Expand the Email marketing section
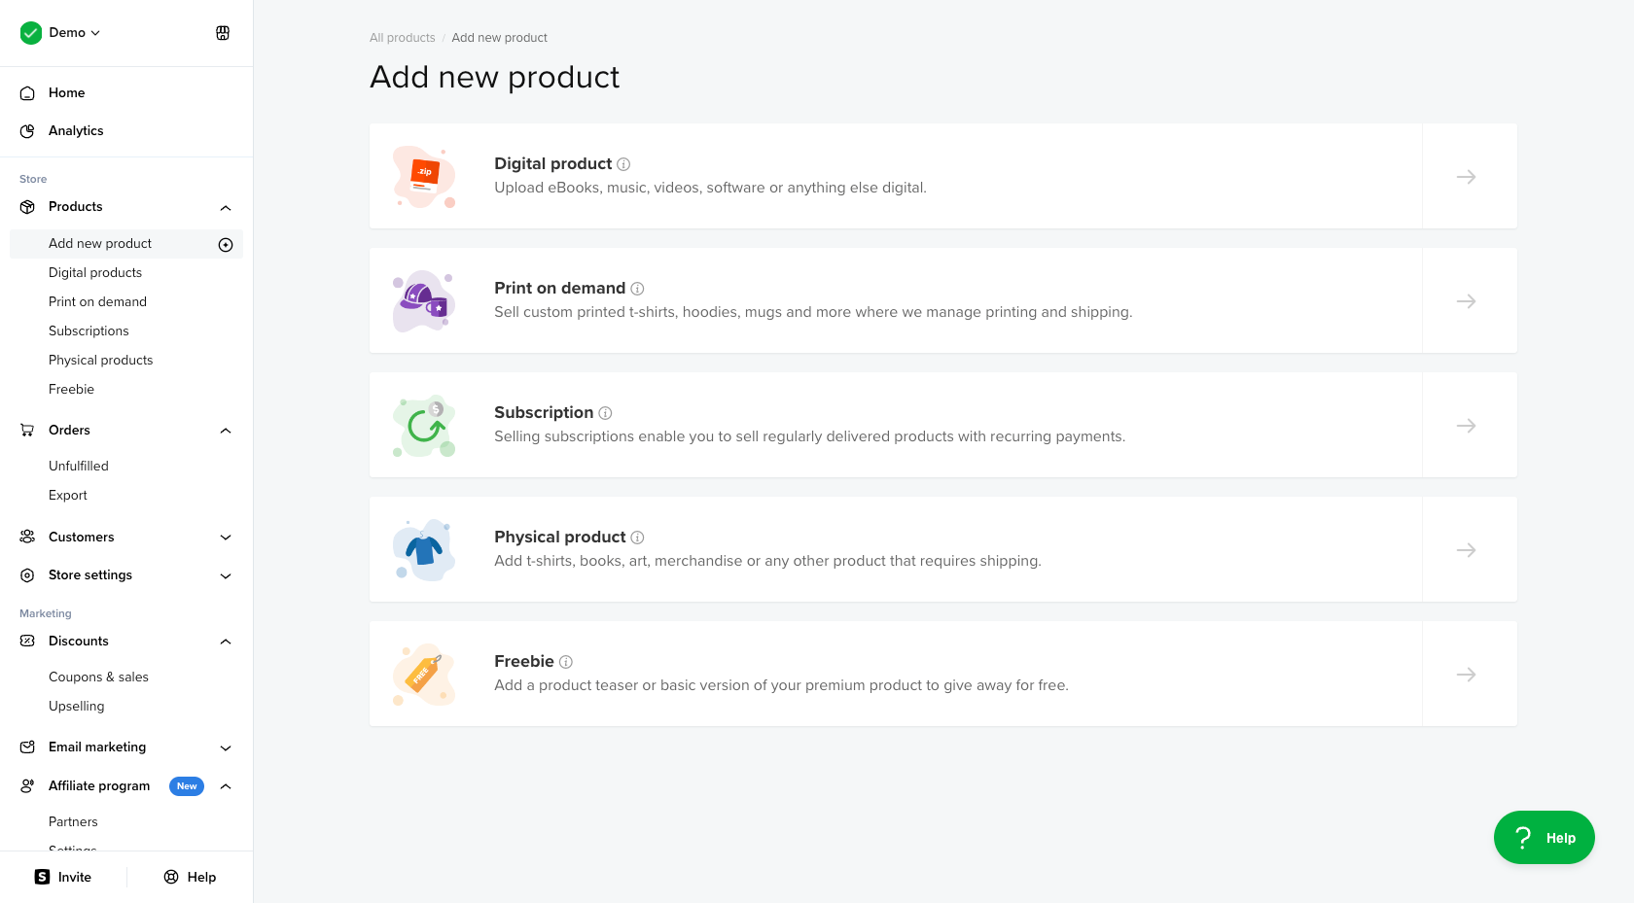Viewport: 1634px width, 903px height. tap(226, 748)
